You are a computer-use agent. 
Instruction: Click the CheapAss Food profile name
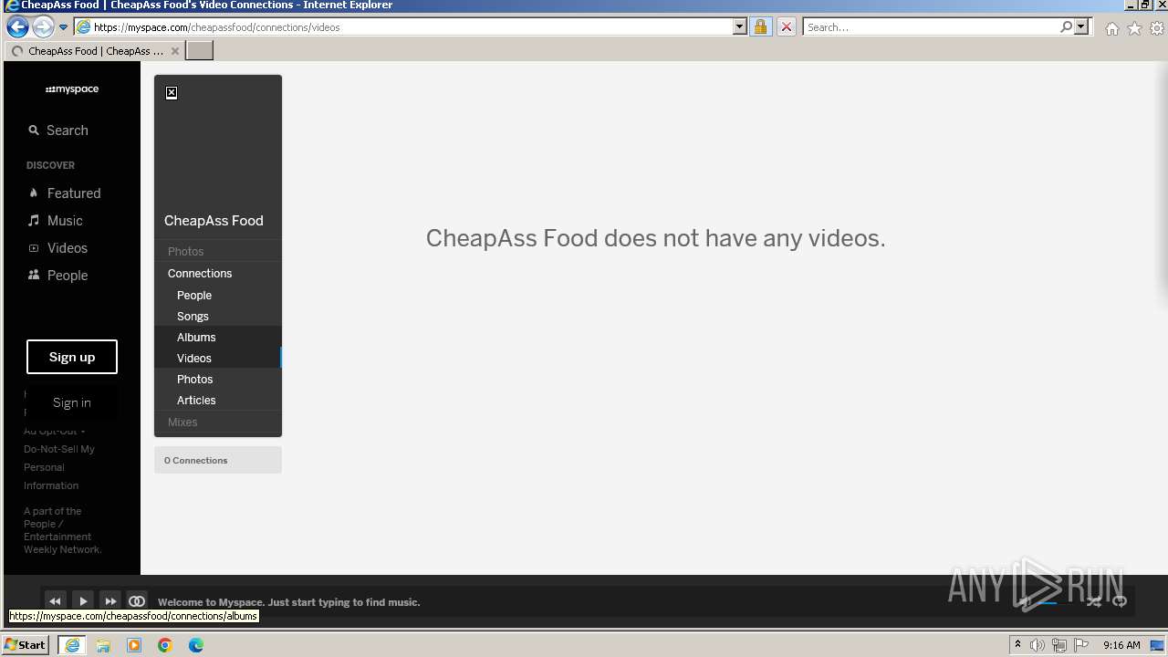(x=214, y=221)
